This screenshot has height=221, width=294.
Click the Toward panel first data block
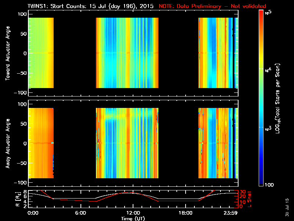tap(41, 53)
